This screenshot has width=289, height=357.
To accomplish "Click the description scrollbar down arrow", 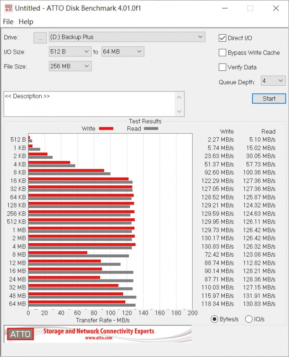I will (179, 111).
